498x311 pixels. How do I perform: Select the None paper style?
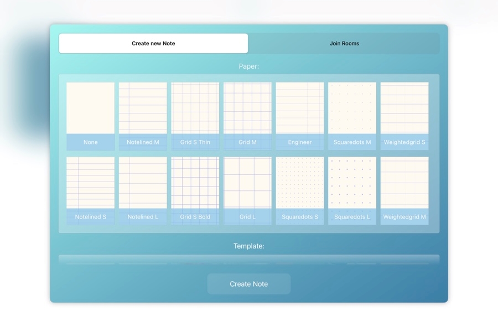point(91,116)
